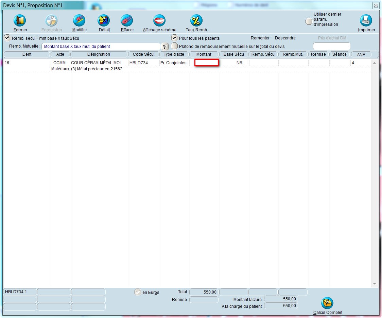Viewport: 382px width, 318px height.
Task: Toggle Utiliser dernier param. d'impression option
Action: (309, 21)
